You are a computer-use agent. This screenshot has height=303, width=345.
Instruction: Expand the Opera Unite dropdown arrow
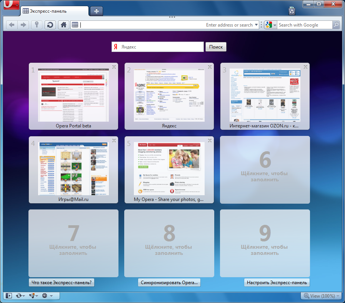[37, 296]
